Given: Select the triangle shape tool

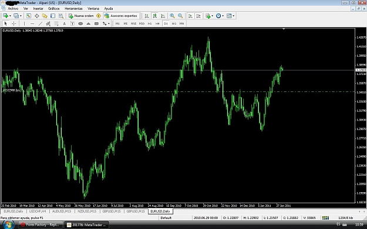Looking at the screenshot, I should coord(89,23).
